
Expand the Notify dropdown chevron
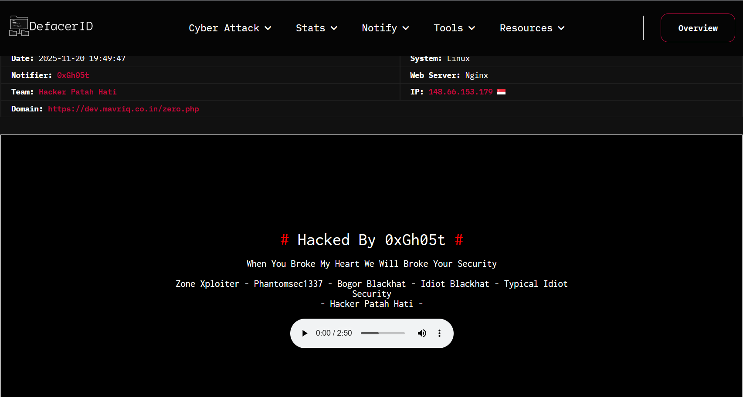[x=406, y=28]
